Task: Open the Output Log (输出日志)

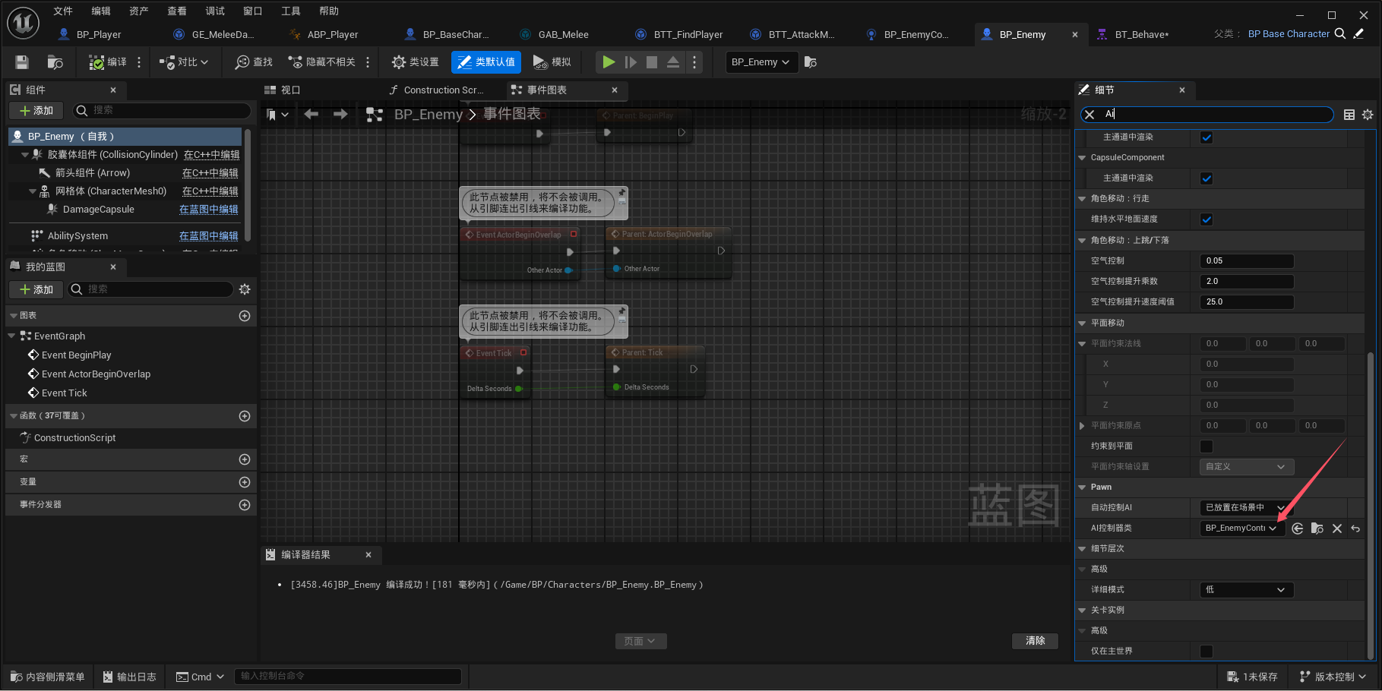Action: click(x=129, y=677)
